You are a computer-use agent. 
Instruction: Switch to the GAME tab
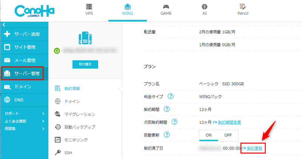pos(166,10)
